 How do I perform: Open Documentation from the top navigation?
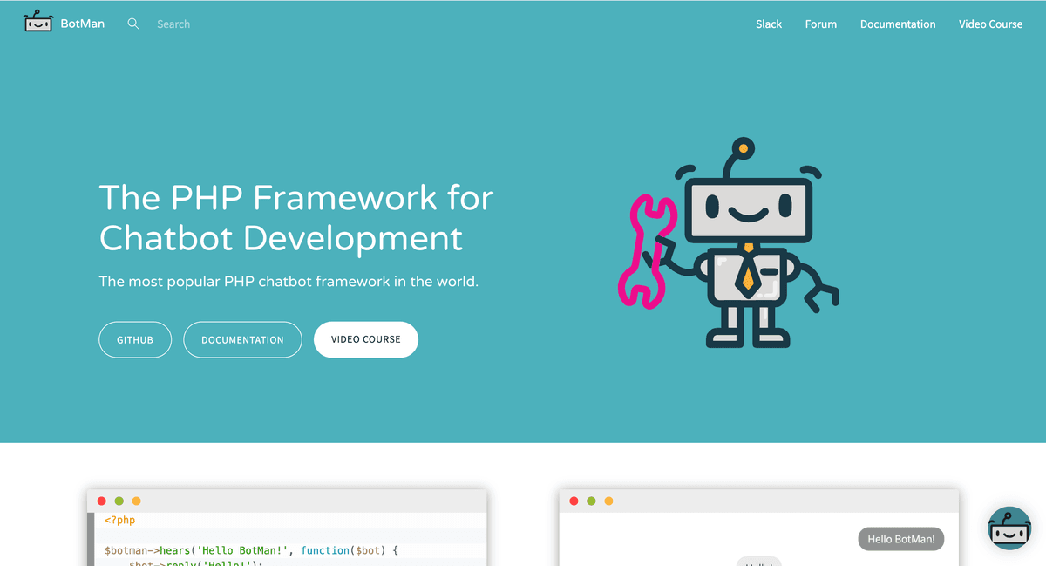tap(897, 24)
